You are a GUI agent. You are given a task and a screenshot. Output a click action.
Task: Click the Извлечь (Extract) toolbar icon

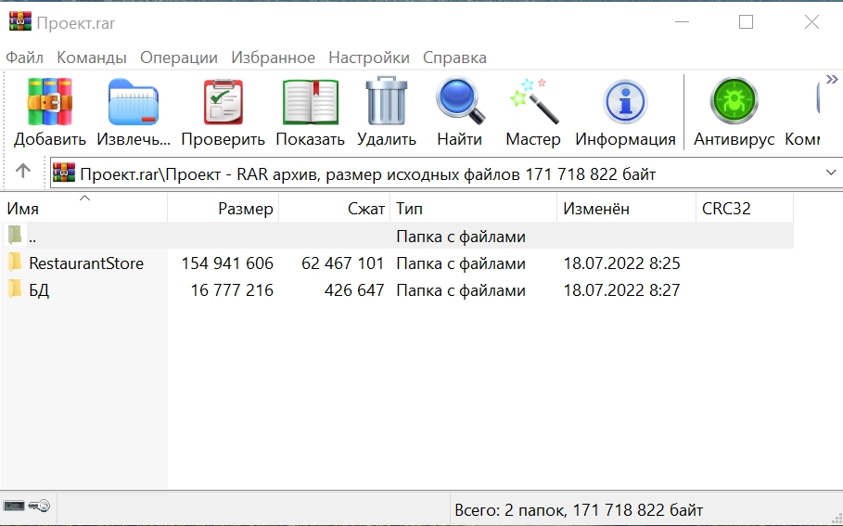point(133,102)
